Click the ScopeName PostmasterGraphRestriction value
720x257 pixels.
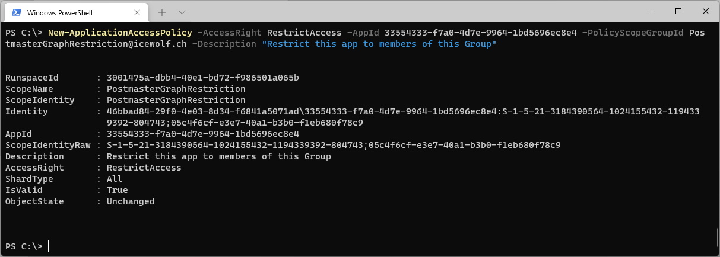[x=176, y=89]
